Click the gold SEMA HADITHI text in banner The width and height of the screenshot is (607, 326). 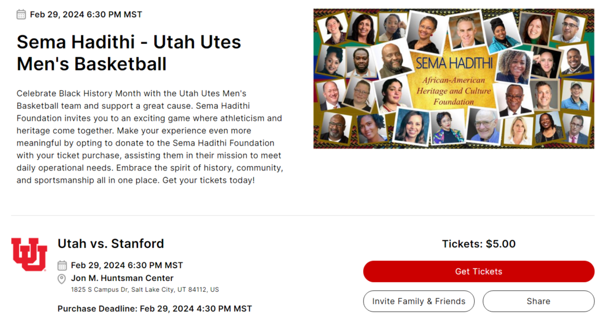coord(454,64)
